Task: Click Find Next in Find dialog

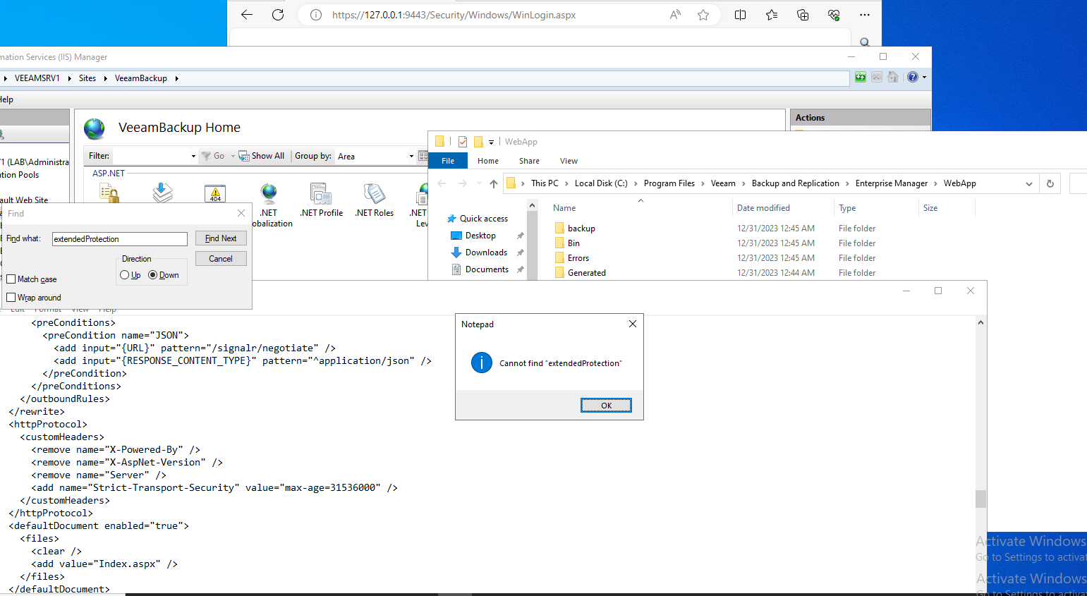Action: pos(221,238)
